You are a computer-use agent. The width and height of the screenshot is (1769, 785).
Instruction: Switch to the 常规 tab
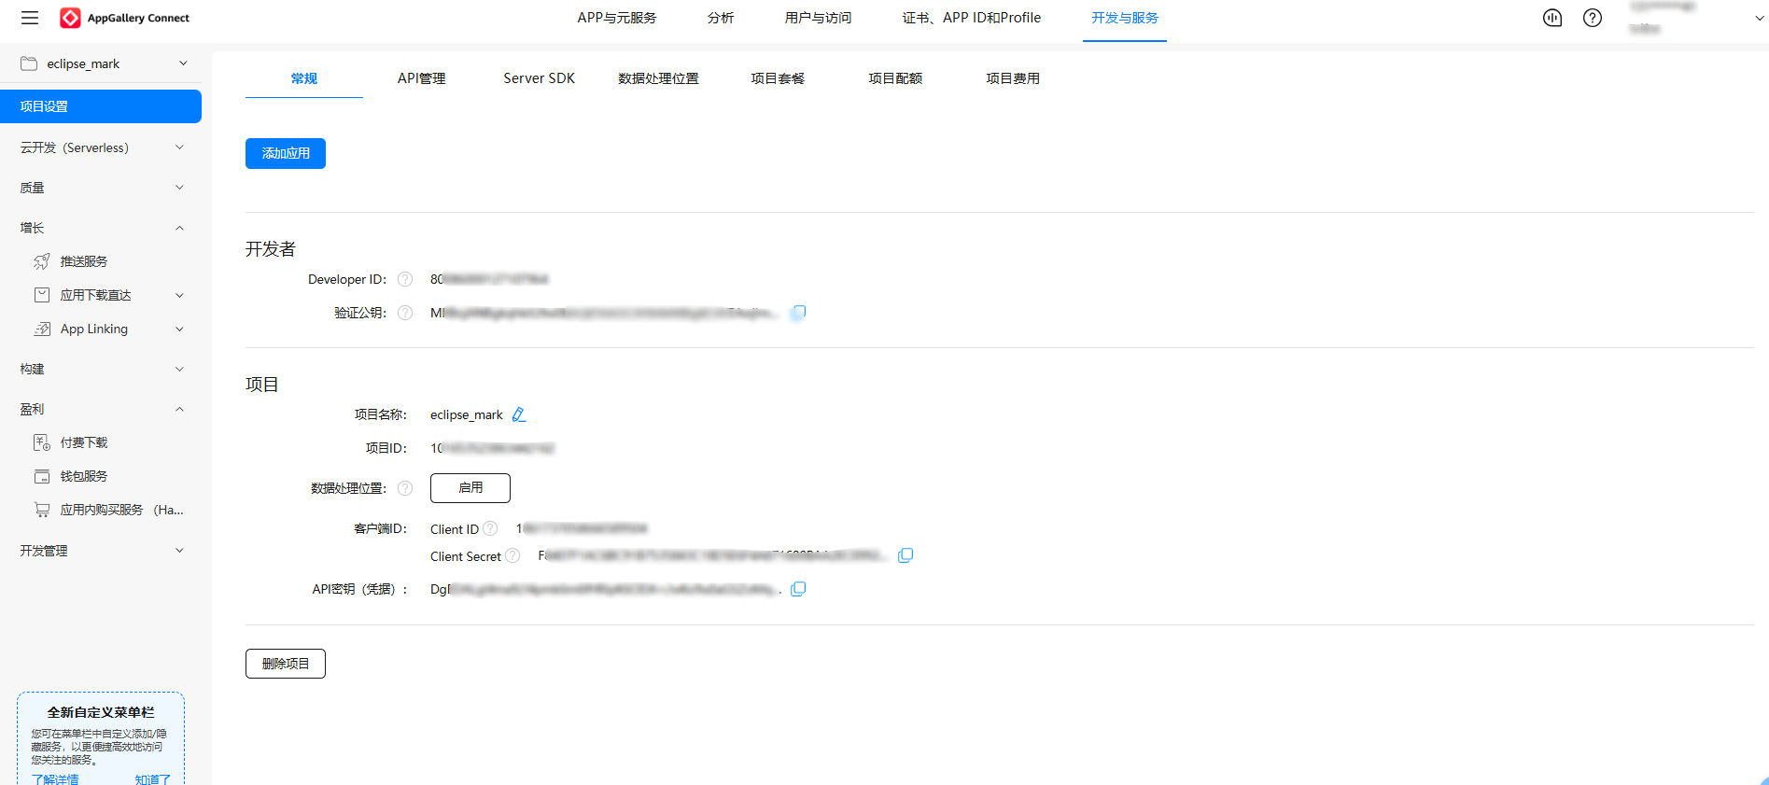point(304,78)
